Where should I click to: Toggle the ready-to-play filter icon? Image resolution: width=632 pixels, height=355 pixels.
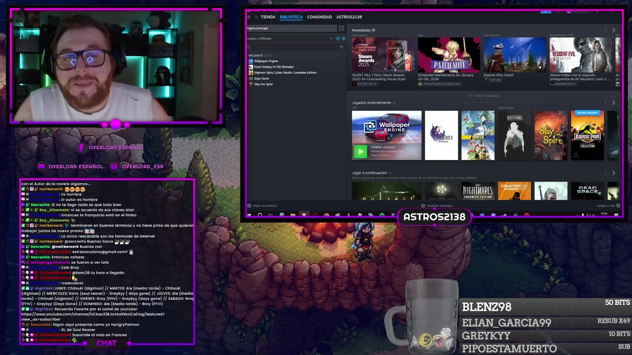pos(343,38)
